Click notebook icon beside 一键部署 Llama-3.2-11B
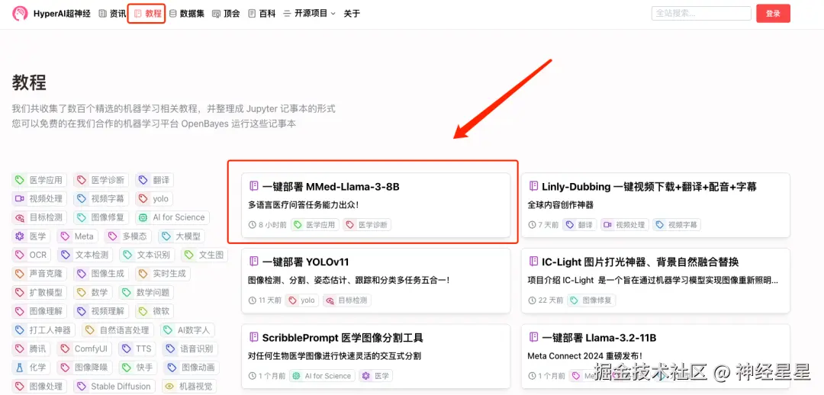 (533, 337)
